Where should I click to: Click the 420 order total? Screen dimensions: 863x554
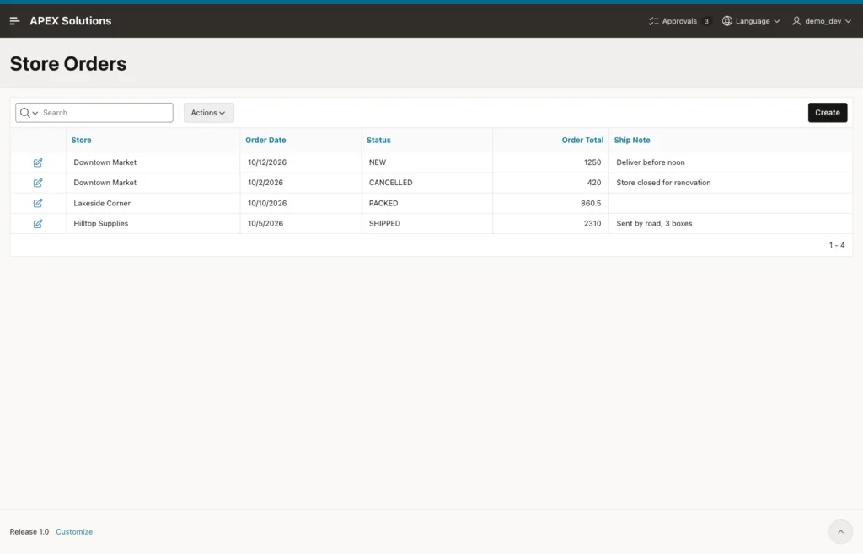point(594,183)
